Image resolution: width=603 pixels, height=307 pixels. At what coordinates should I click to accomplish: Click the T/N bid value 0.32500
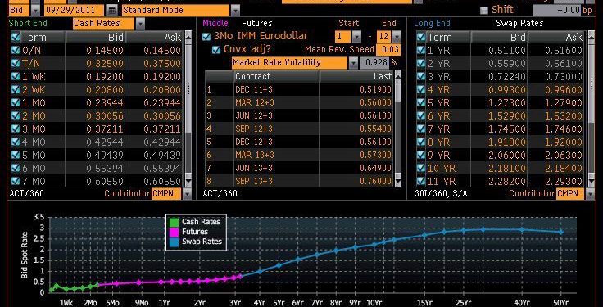[105, 63]
